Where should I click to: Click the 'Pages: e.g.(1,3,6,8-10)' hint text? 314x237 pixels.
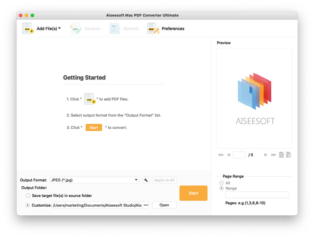click(x=245, y=203)
